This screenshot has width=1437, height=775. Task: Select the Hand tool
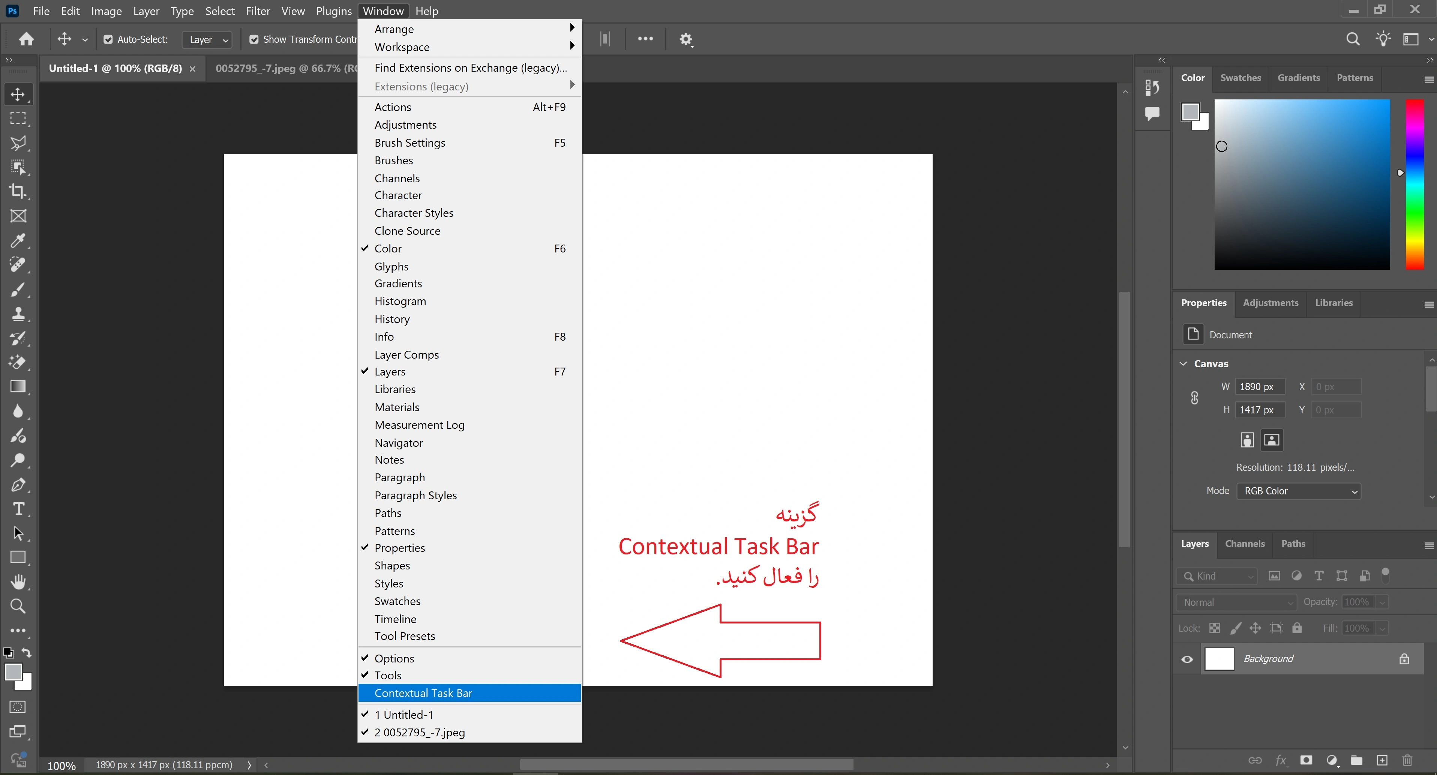18,582
